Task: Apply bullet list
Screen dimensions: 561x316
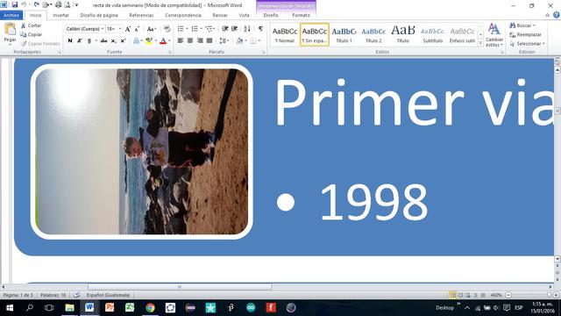Action: [181, 29]
